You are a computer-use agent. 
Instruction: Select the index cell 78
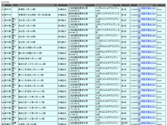coord(3,15)
